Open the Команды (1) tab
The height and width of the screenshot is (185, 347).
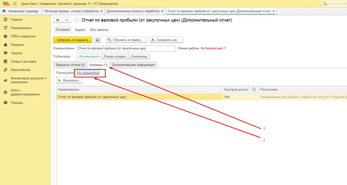[x=98, y=65]
